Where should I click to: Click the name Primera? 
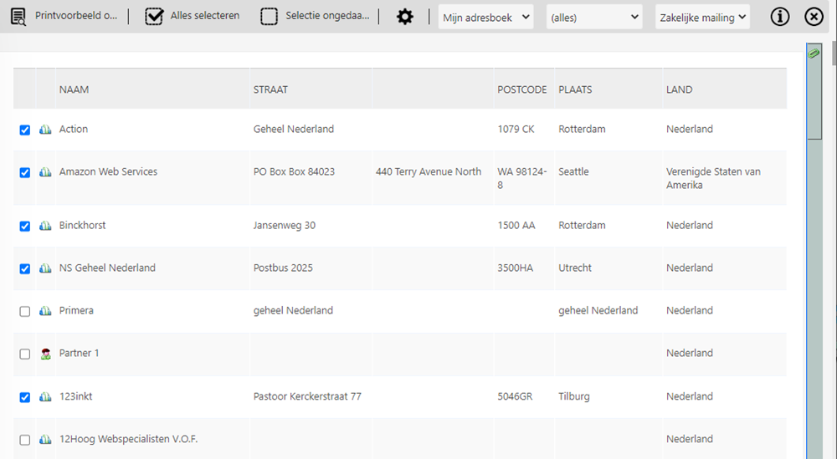click(x=76, y=310)
